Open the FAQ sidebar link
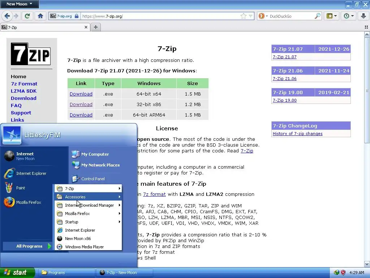This screenshot has width=370, height=278. point(16,106)
